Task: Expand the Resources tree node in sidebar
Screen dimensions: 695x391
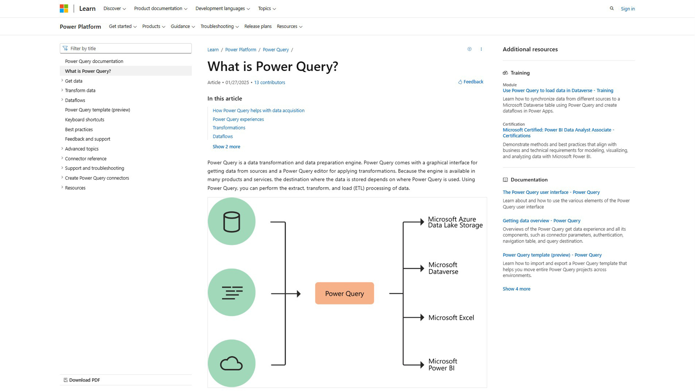Action: (62, 188)
